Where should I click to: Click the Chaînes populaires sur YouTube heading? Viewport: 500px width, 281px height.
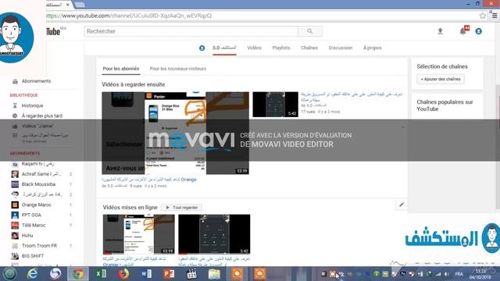(x=445, y=105)
